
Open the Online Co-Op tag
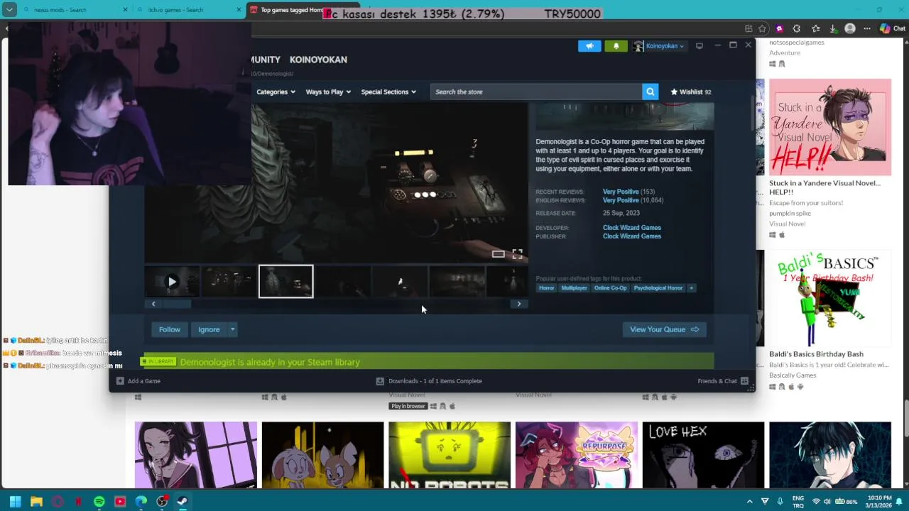coord(611,288)
